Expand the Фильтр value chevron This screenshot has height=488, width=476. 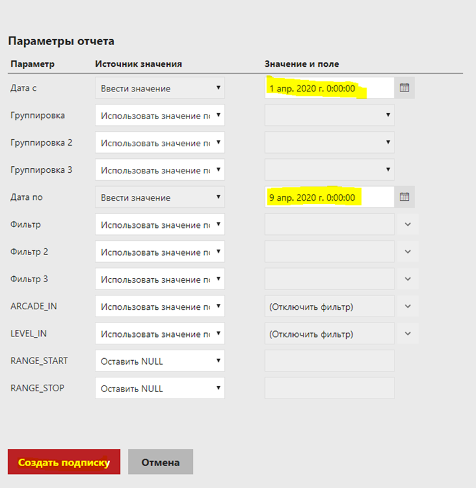point(408,224)
